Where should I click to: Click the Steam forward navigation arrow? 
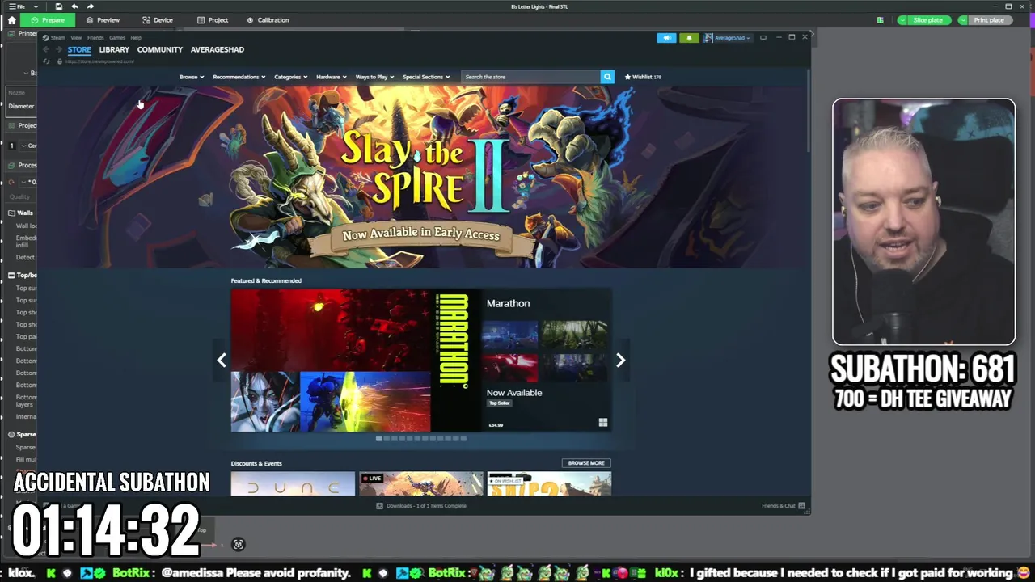(58, 49)
